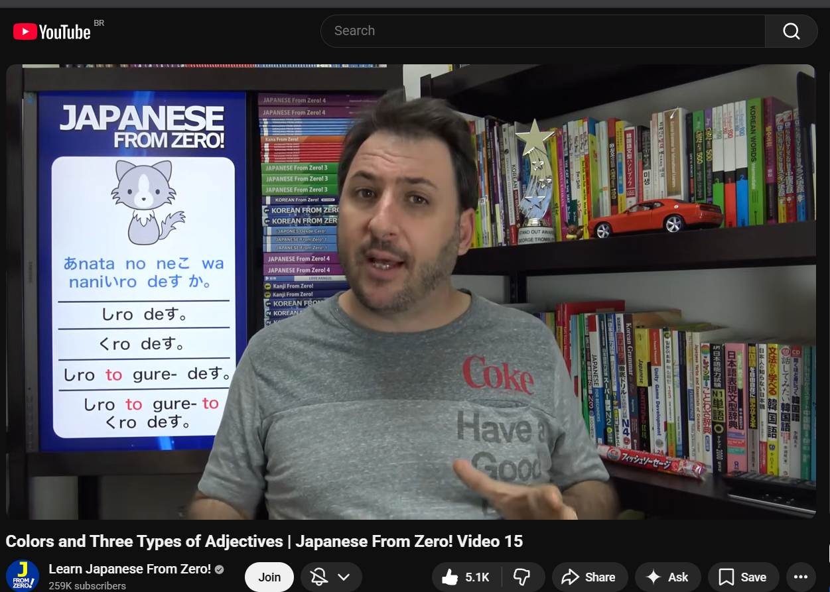Open the Learn Japanese From Zero! channel name link
Screen dimensions: 830x592
[x=130, y=569]
